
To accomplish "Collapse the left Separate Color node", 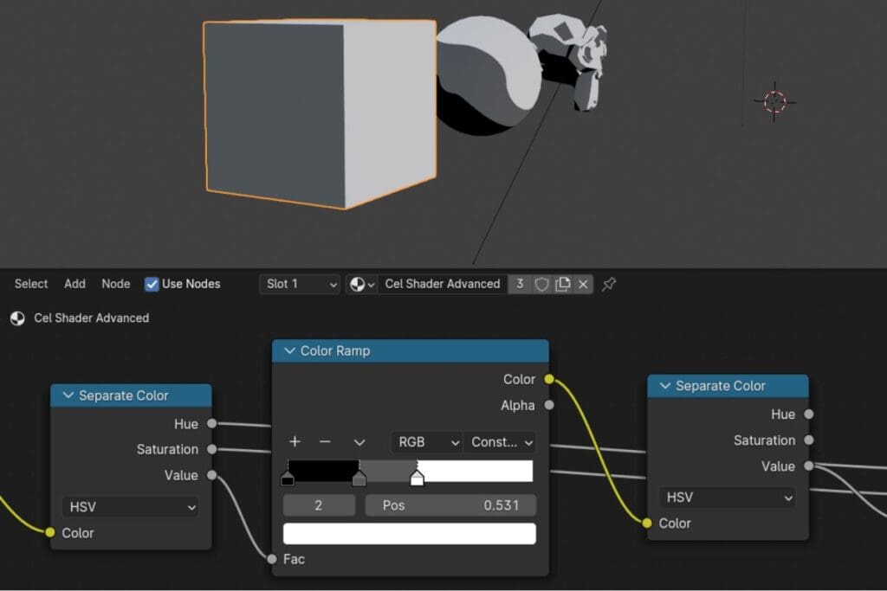I will coord(68,395).
